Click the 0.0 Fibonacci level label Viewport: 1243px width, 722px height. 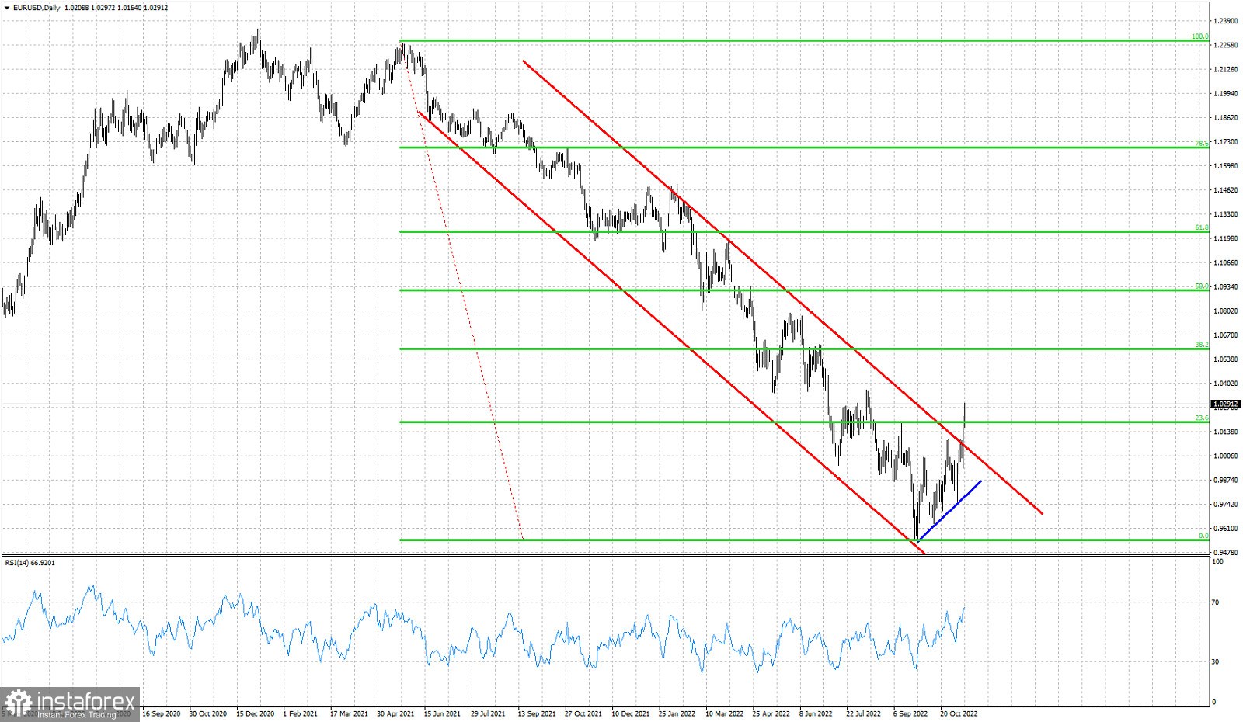(1203, 536)
